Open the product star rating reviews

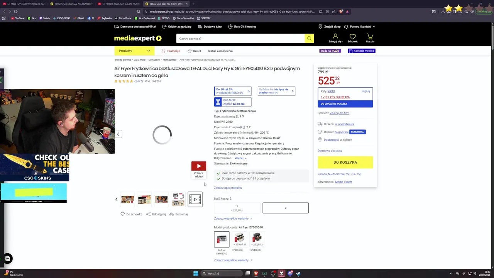click(123, 81)
